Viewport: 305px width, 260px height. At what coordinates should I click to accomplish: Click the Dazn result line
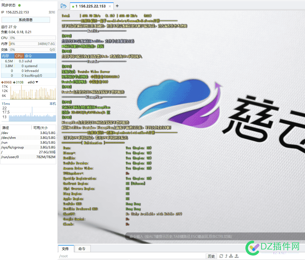pyautogui.click(x=107, y=148)
